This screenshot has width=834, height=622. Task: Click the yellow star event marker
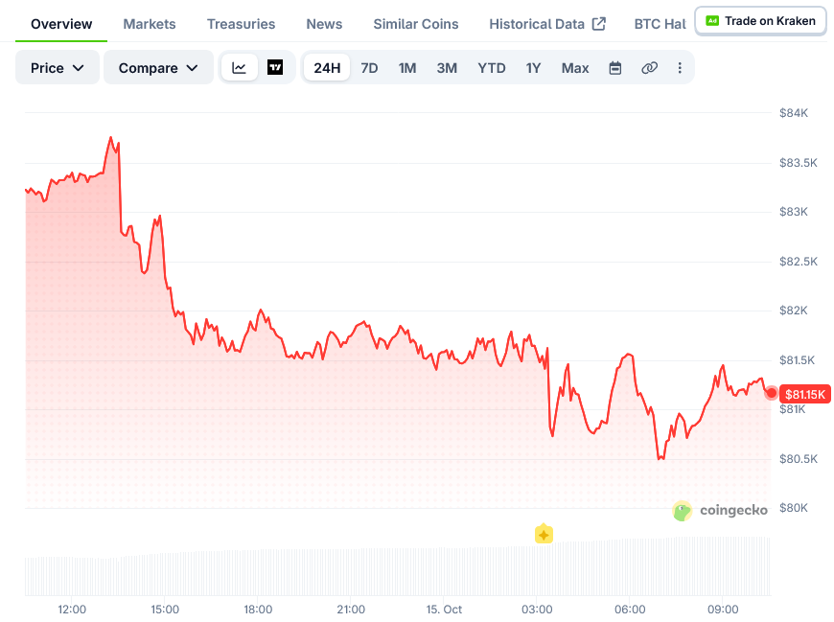click(544, 534)
